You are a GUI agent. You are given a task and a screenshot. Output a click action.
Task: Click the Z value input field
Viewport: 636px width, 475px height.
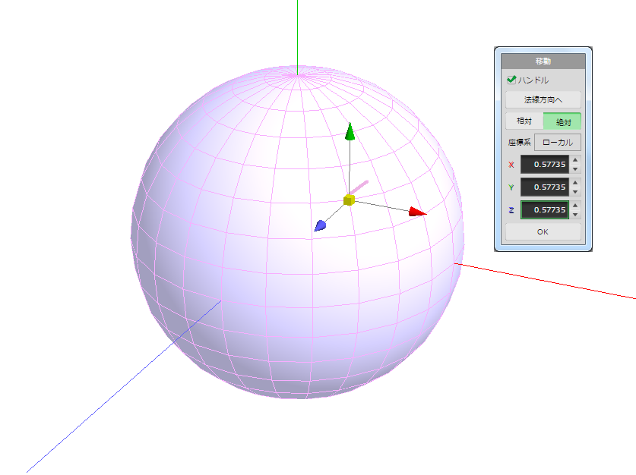(544, 209)
